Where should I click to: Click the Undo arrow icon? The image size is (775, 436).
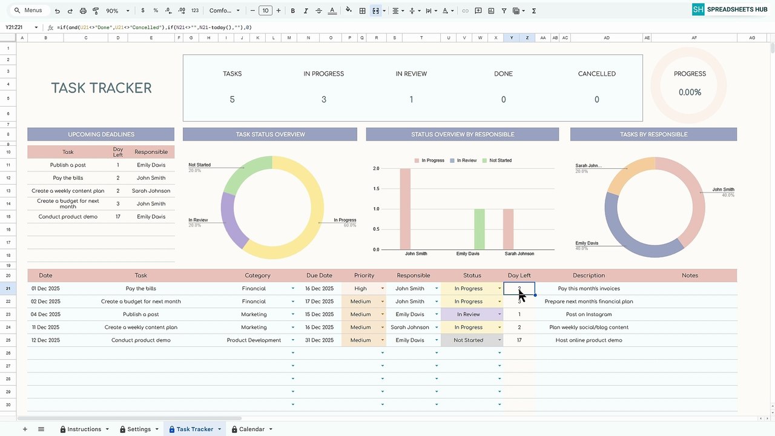57,11
